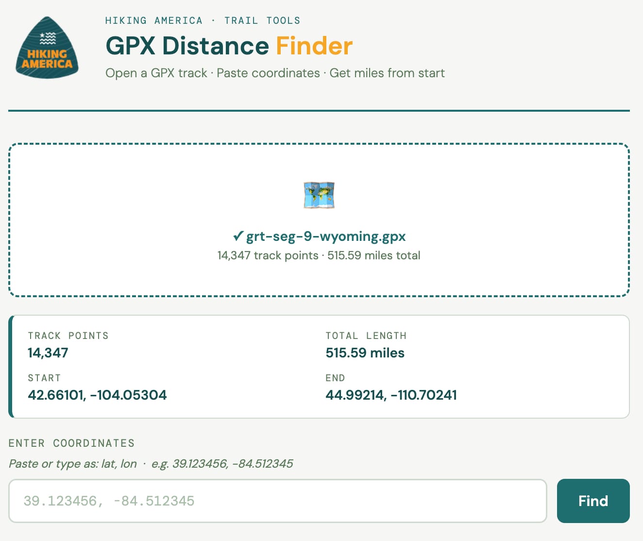Click the tagline 'Open a GPX track · Paste coordinates'
643x541 pixels.
213,73
